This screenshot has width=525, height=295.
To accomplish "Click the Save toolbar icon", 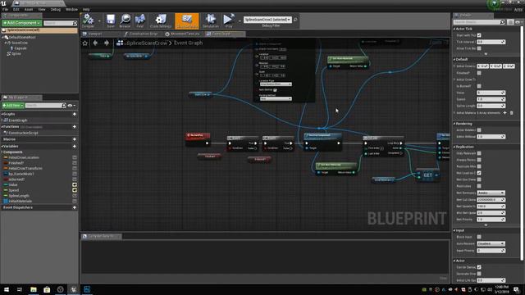I will 111,20.
